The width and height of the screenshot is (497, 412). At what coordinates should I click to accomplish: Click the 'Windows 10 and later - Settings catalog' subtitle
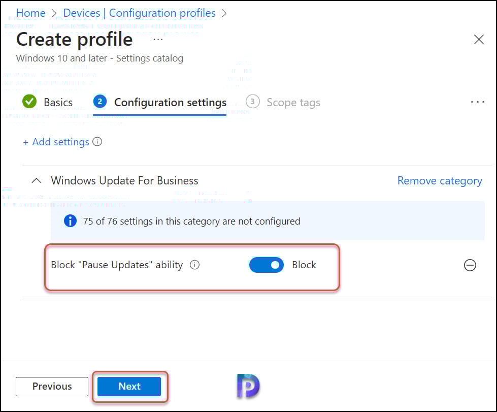(100, 58)
